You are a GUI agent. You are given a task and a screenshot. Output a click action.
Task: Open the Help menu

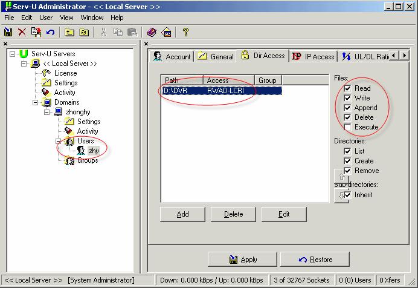click(x=117, y=18)
